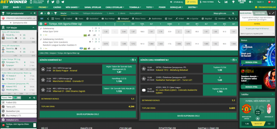Open statistics icon for Galatasaray first row
277x129 pixels.
(89, 35)
